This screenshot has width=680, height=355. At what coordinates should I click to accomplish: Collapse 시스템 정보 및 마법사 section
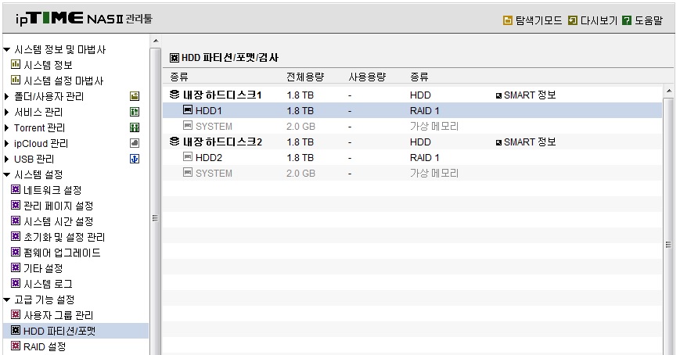pos(6,50)
